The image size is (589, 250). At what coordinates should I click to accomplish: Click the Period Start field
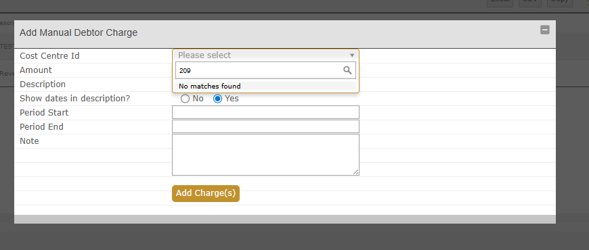tap(265, 112)
